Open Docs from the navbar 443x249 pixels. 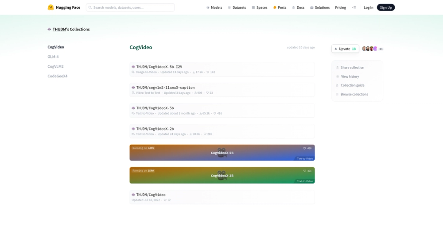tap(298, 8)
